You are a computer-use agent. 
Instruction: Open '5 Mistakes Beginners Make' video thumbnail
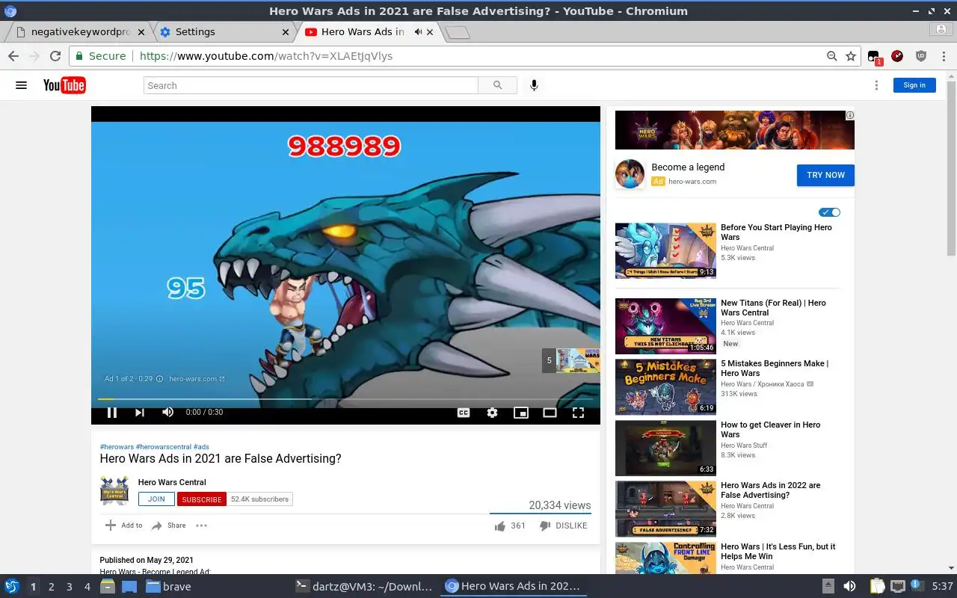point(665,386)
